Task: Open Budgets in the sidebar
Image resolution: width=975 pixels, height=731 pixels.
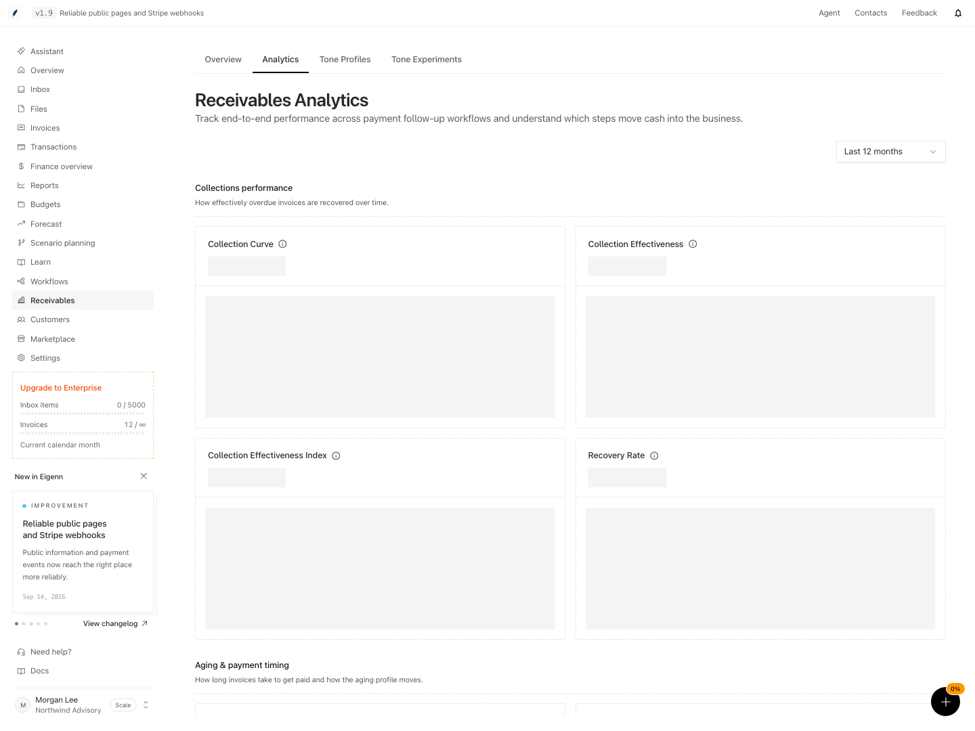Action: pos(83,204)
